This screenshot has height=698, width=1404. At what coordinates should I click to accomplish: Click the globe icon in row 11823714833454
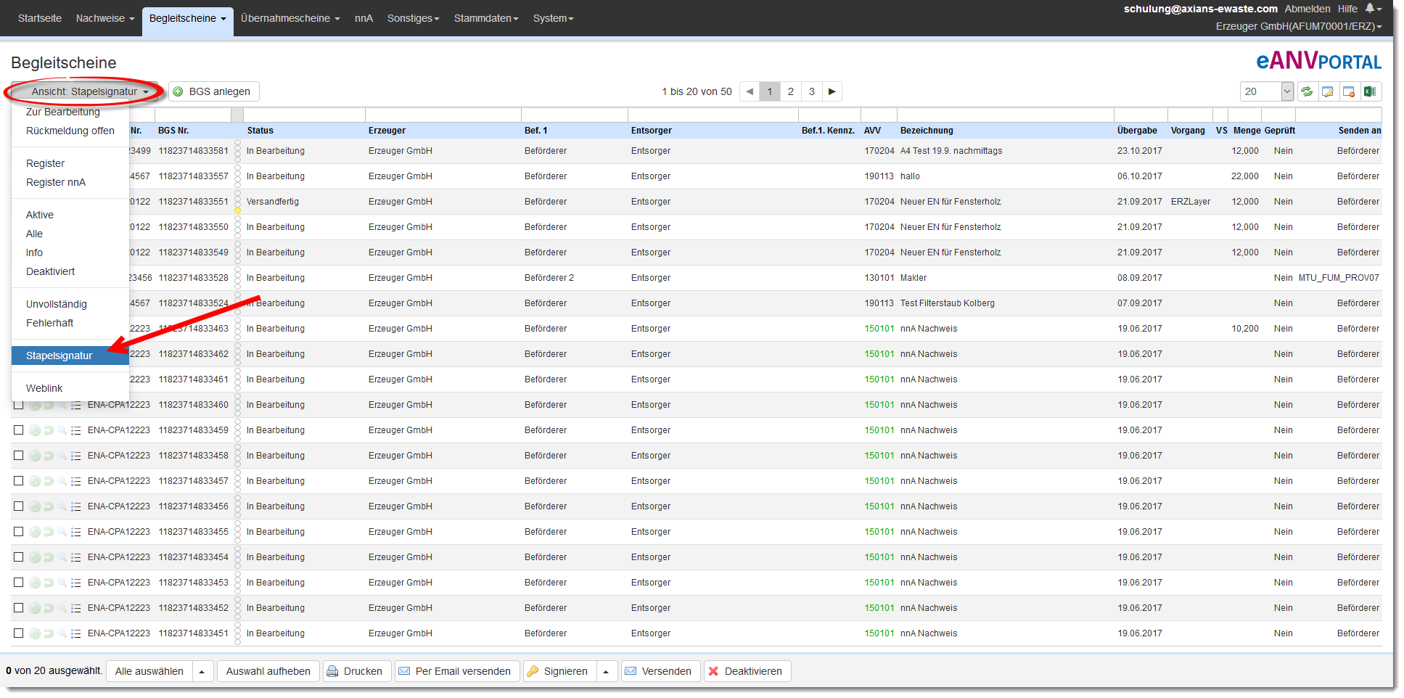point(34,557)
